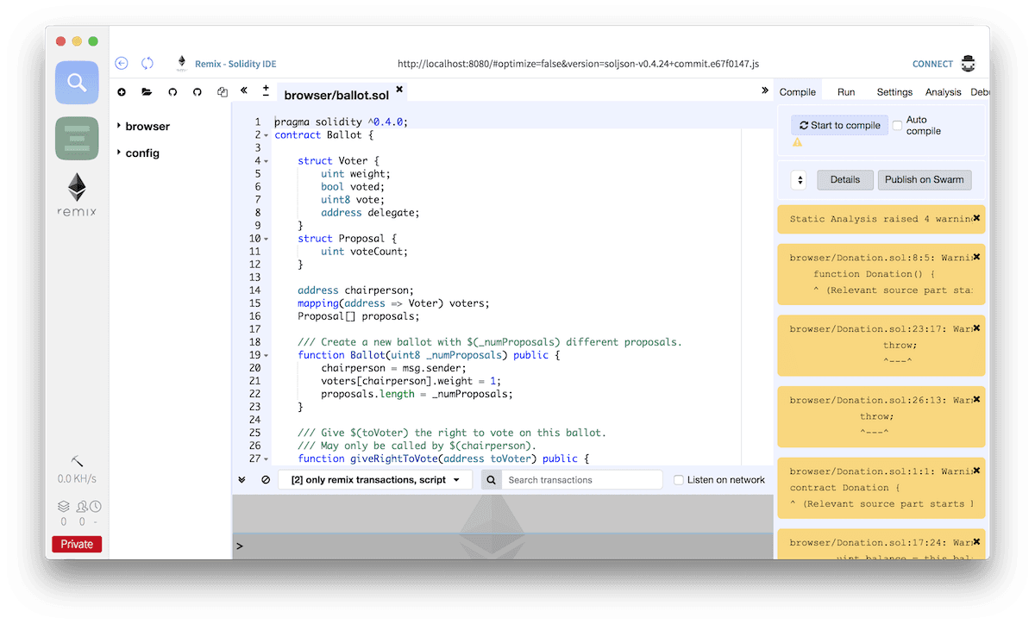Open the only remix transactions dropdown
Viewport: 1035px width, 624px height.
coord(374,479)
